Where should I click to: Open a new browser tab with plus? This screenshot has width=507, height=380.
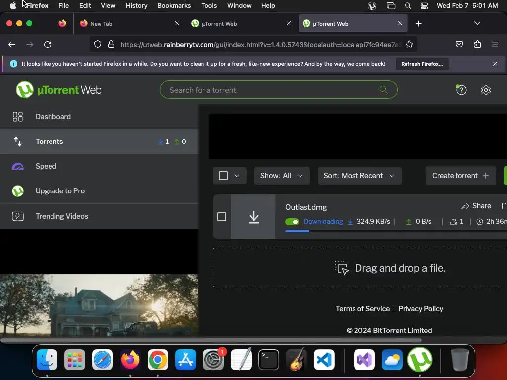(419, 24)
